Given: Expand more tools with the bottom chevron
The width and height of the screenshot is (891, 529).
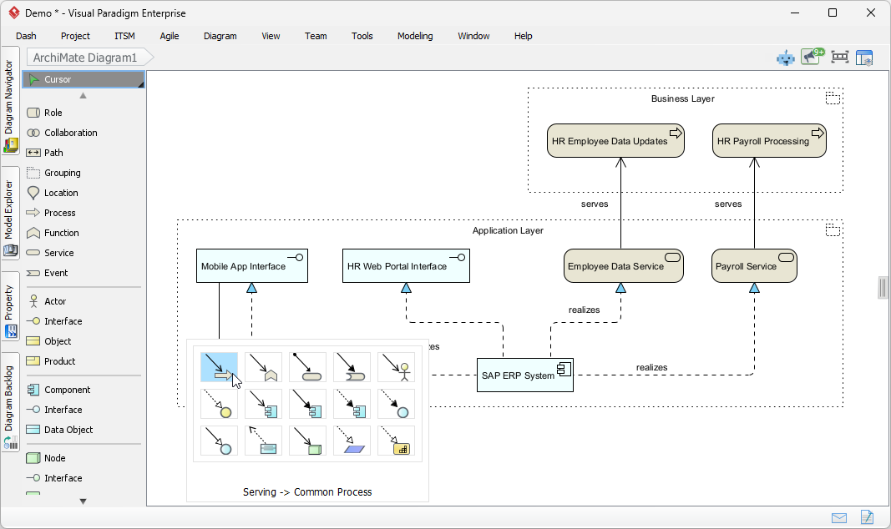Looking at the screenshot, I should (82, 501).
